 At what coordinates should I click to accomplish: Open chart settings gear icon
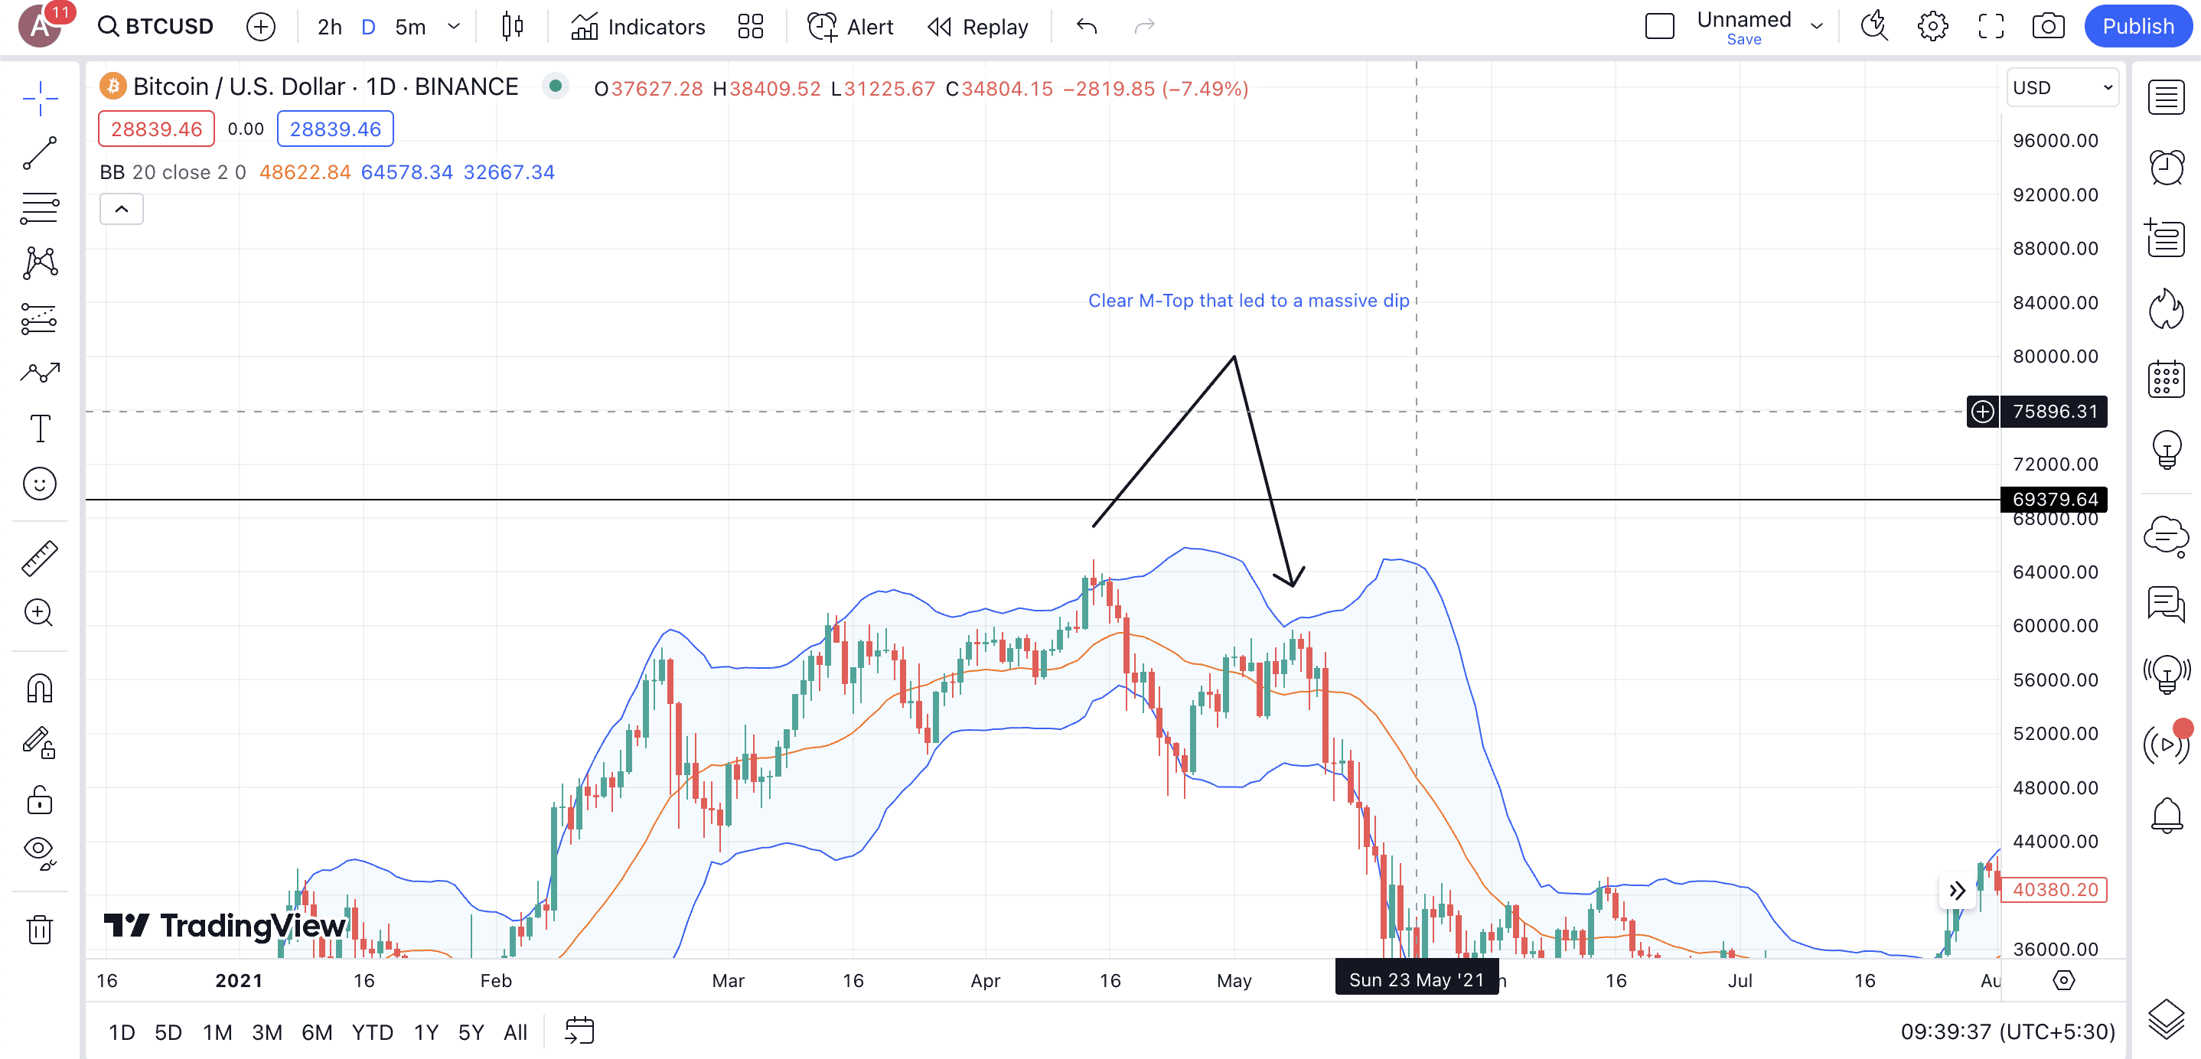pos(1932,27)
